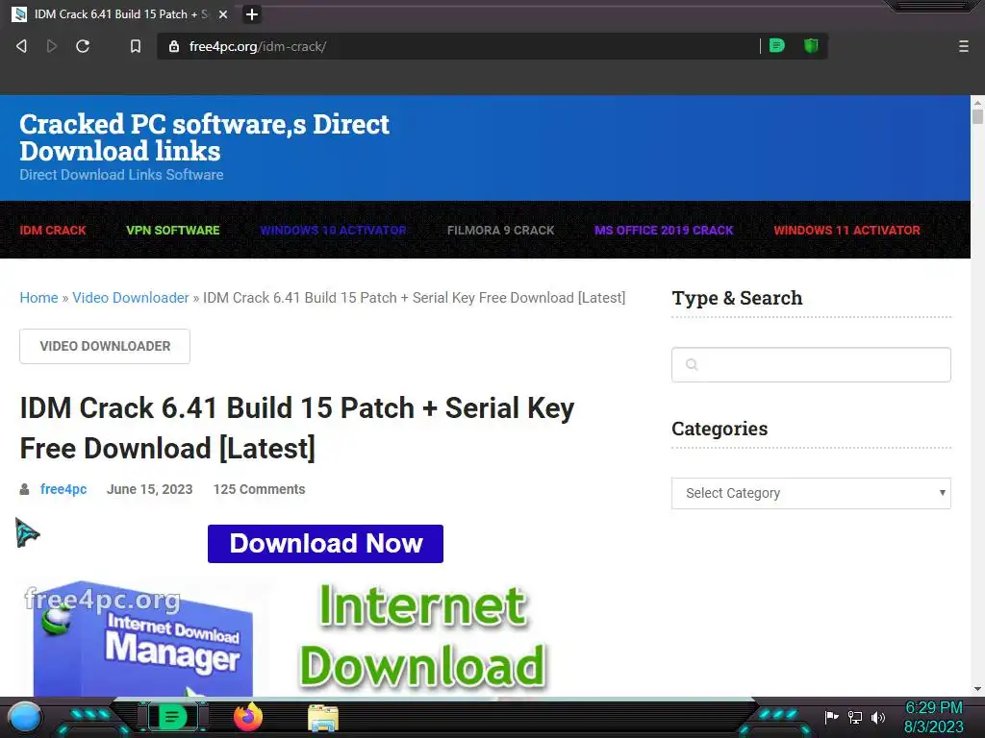Open the file explorer taskbar icon
This screenshot has height=738, width=985.
coord(323,718)
